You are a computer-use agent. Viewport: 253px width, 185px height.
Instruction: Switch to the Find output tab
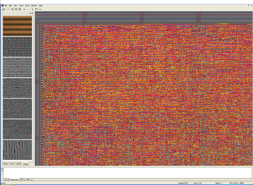point(21,179)
